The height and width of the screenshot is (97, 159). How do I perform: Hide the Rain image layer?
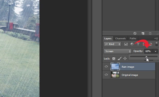106,66
